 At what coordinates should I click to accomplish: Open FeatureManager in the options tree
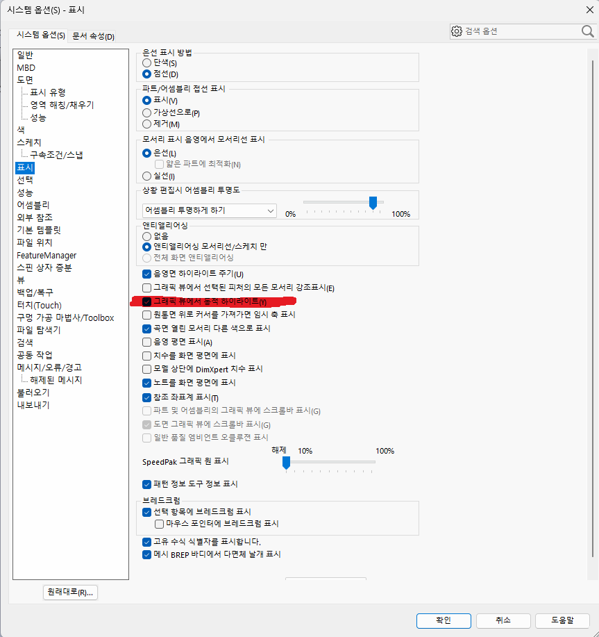(47, 255)
